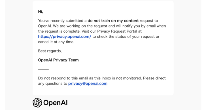The width and height of the screenshot is (204, 110).
Task: Click the 'We are working on the request' sentence
Action: [80, 26]
